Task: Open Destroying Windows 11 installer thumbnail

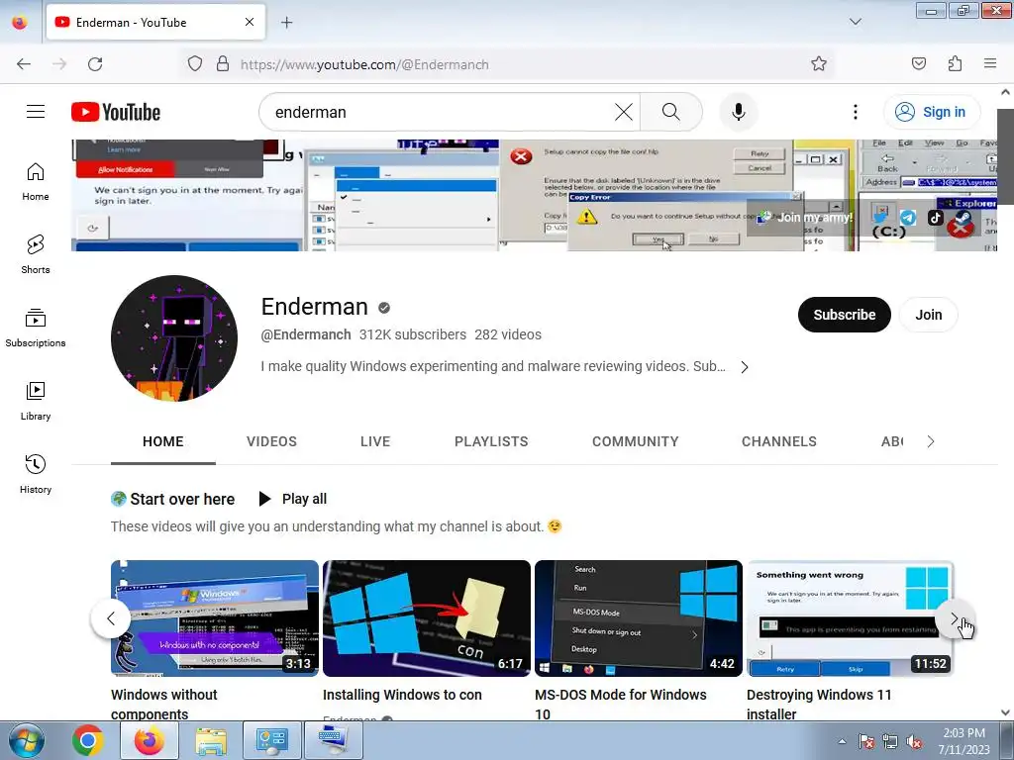Action: coord(851,618)
